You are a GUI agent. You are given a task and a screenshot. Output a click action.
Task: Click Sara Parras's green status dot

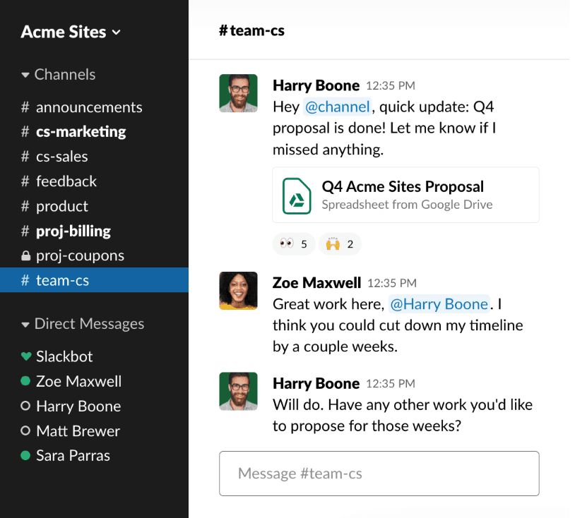pyautogui.click(x=25, y=455)
